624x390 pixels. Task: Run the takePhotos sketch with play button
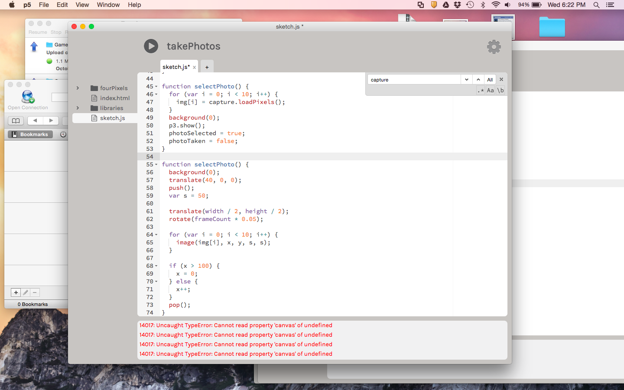[x=151, y=46]
